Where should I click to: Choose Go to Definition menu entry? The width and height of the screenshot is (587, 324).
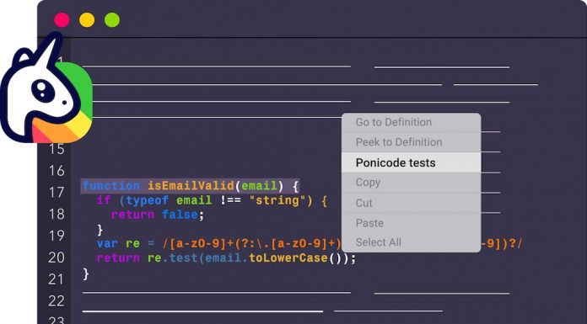pyautogui.click(x=411, y=122)
